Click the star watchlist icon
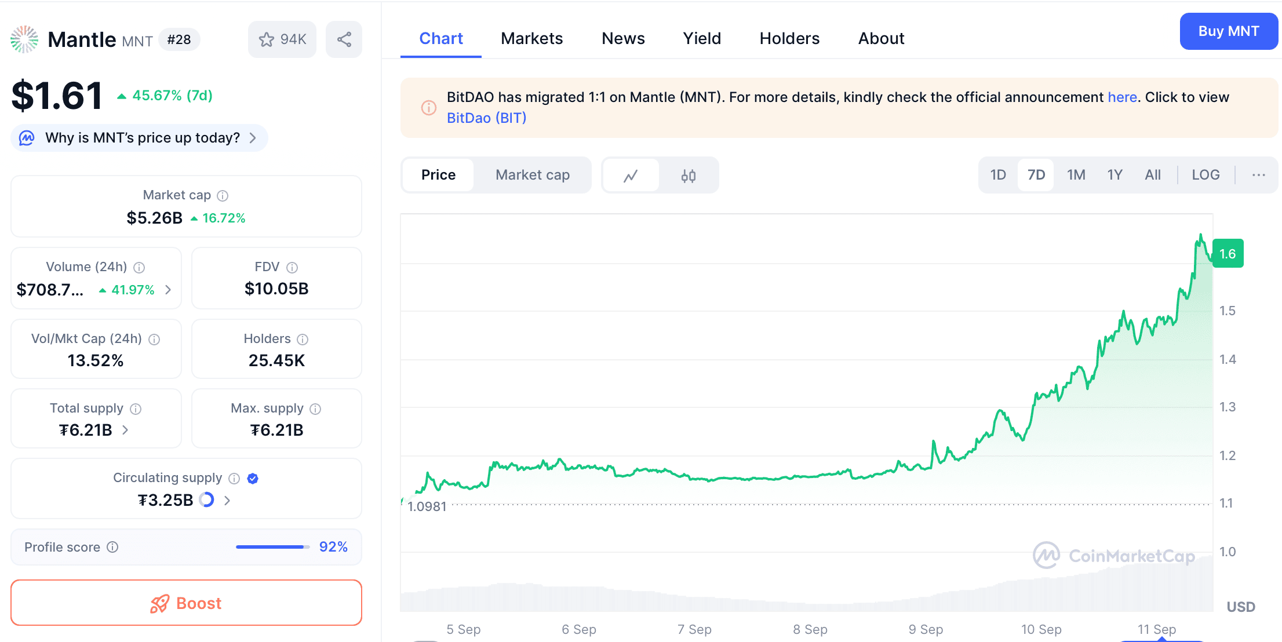Image resolution: width=1282 pixels, height=642 pixels. click(x=267, y=39)
